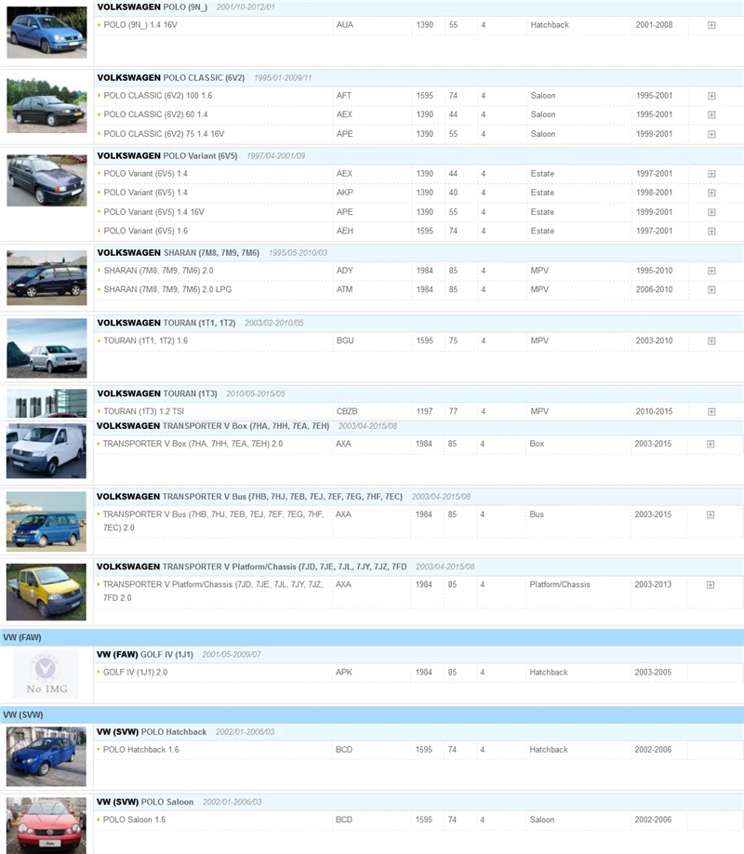Open GOLF IV (1J1) 2.0 model name
This screenshot has height=854, width=744.
pos(135,673)
